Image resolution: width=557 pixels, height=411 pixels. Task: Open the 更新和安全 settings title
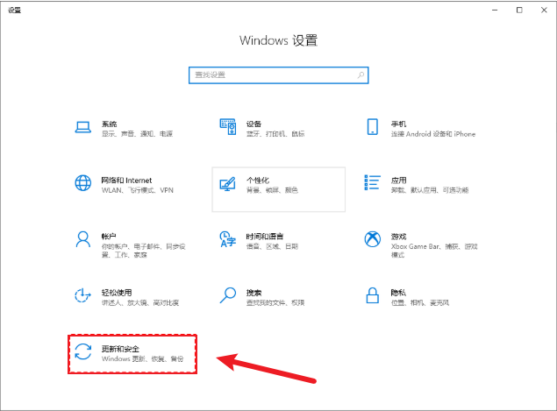[120, 349]
